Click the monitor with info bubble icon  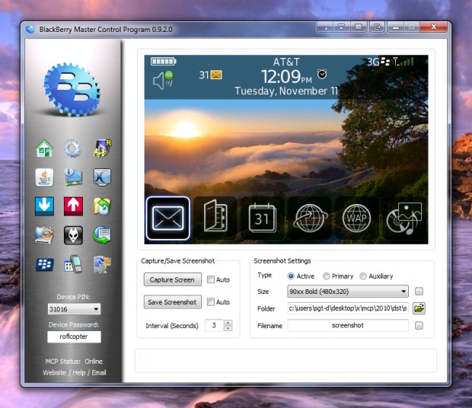pyautogui.click(x=73, y=177)
